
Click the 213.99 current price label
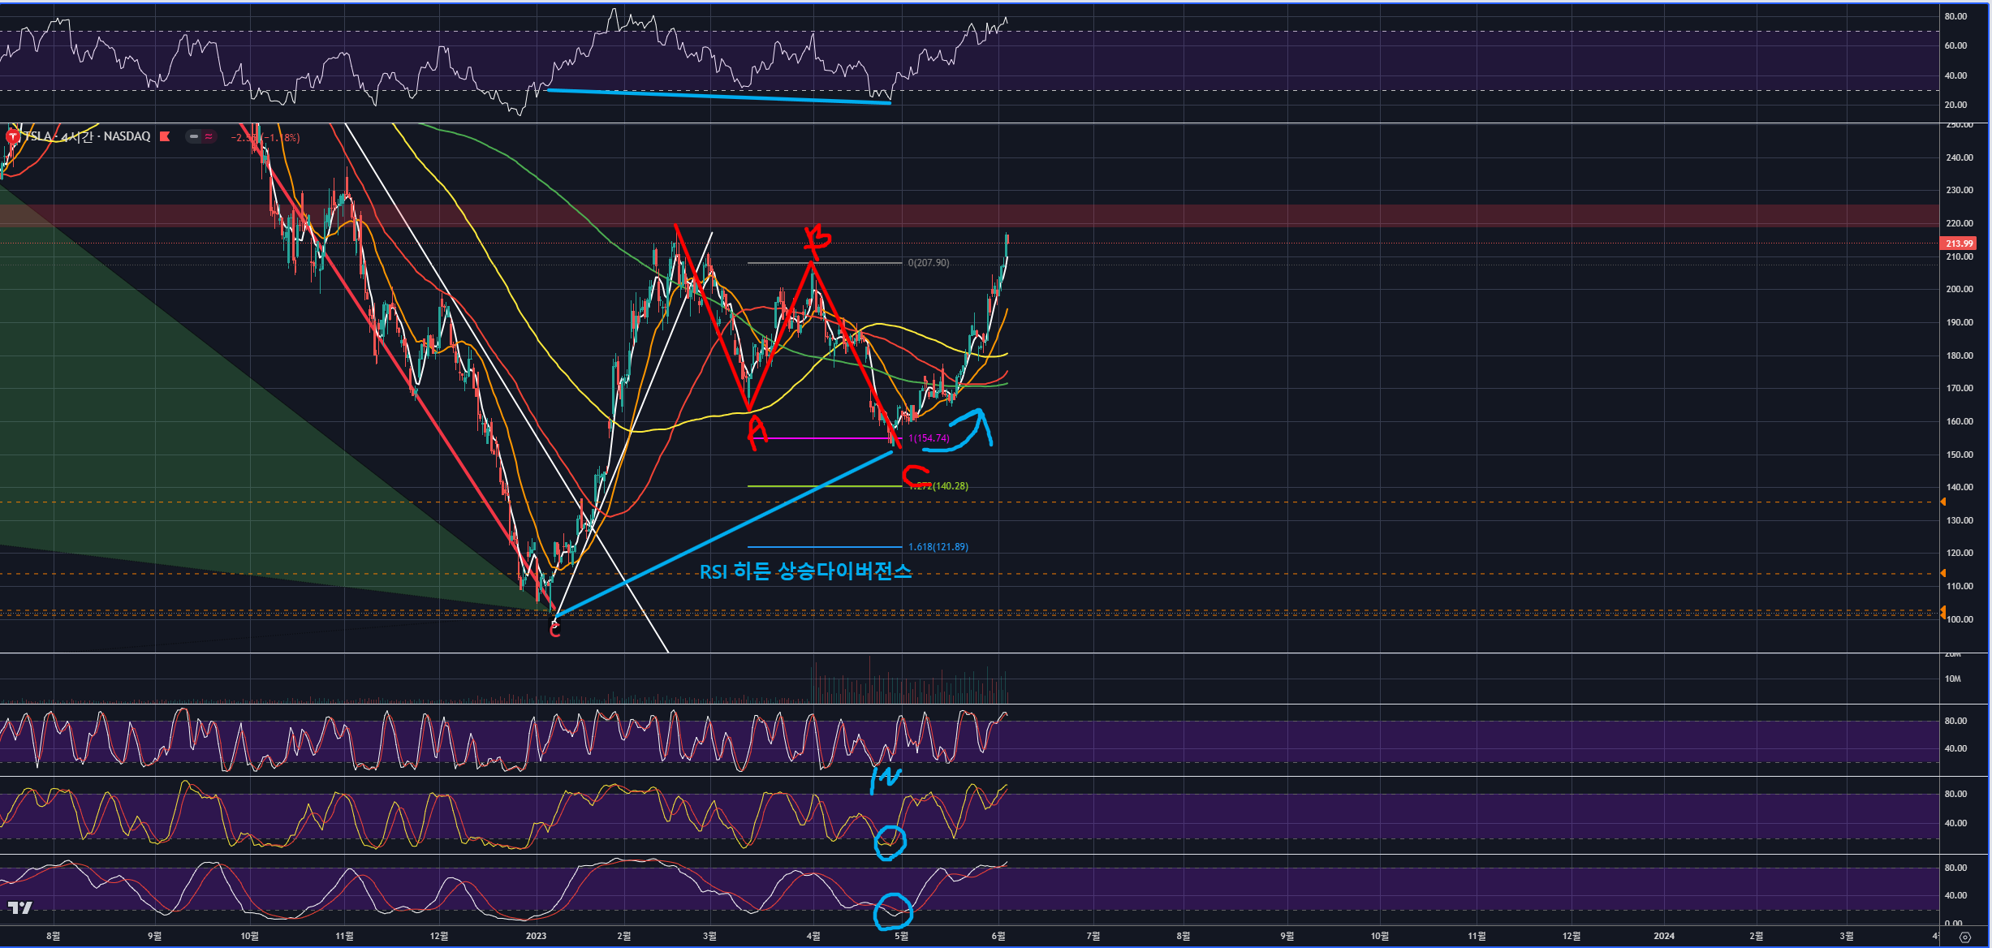click(x=1959, y=243)
